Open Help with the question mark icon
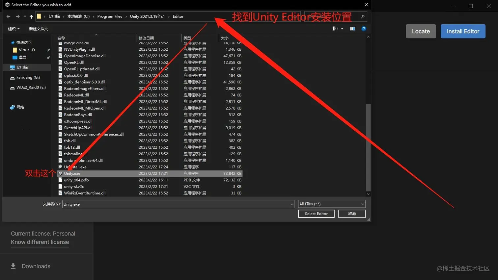 (x=363, y=29)
